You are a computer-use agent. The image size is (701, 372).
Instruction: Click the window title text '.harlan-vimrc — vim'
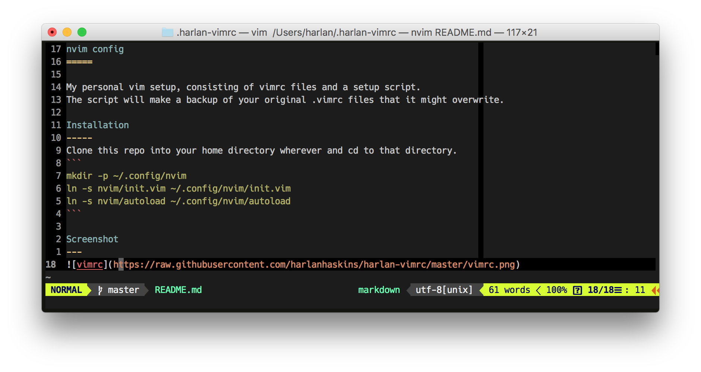click(x=222, y=32)
